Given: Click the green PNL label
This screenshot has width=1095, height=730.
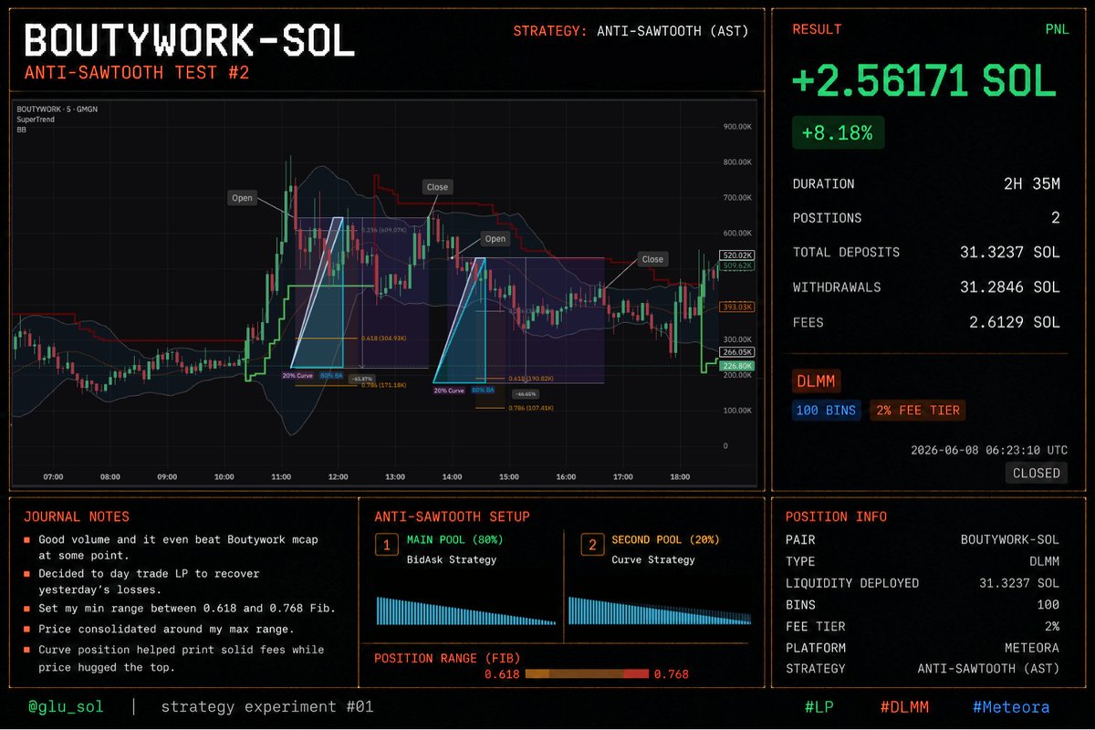Looking at the screenshot, I should 1057,29.
